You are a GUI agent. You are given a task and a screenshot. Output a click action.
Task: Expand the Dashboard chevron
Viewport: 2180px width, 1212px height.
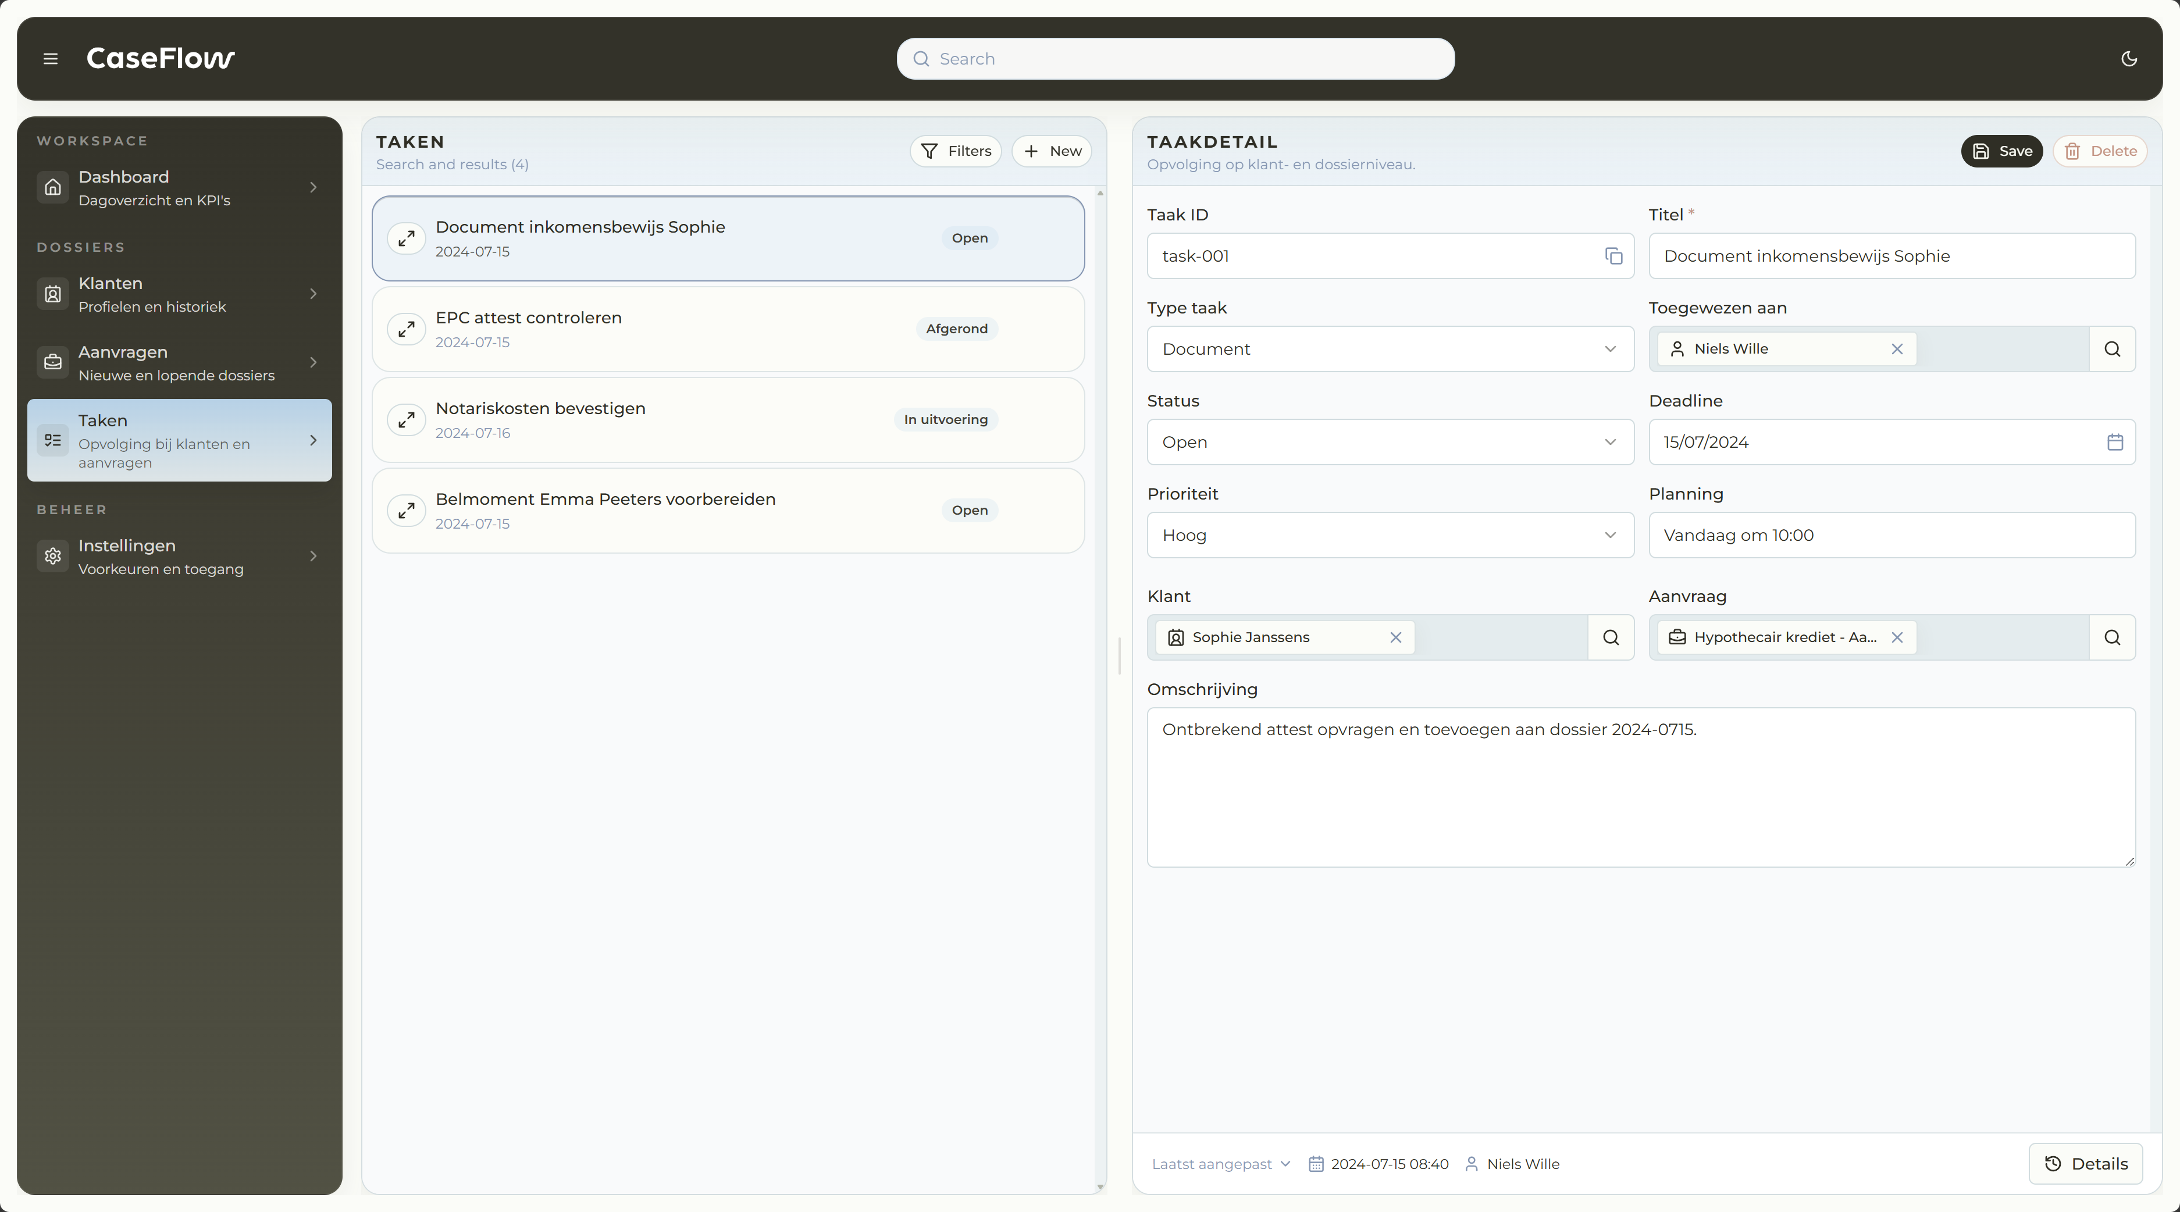pos(313,187)
